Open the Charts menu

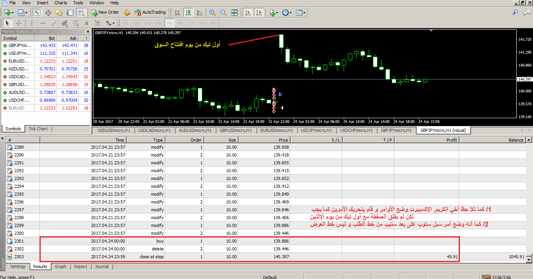click(61, 3)
